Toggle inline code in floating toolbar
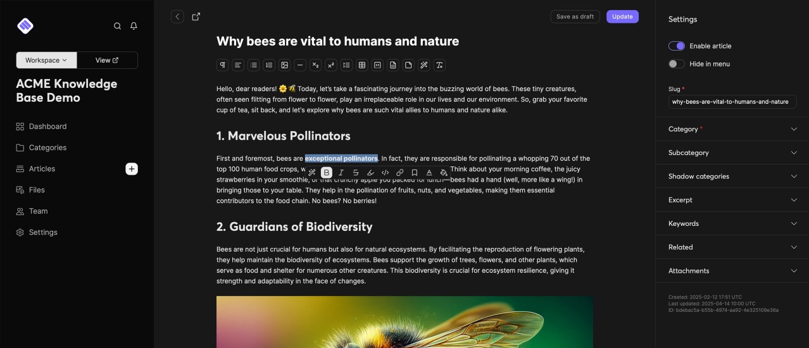 385,173
